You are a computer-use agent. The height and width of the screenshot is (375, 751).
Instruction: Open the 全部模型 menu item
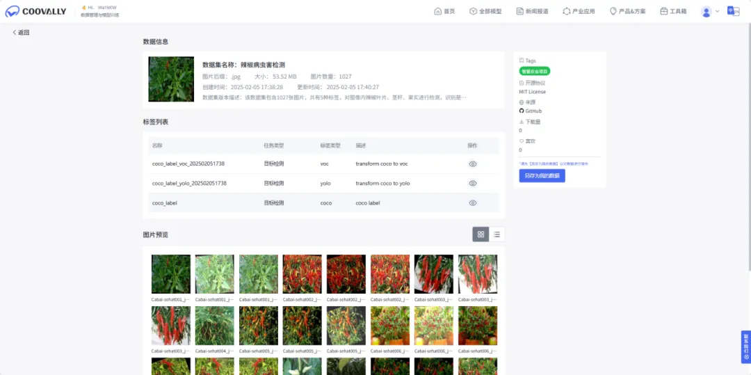485,11
